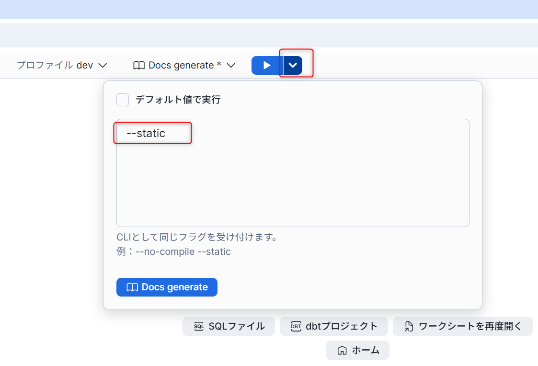Tick the デフォルト値で実行 checkbox

(123, 100)
